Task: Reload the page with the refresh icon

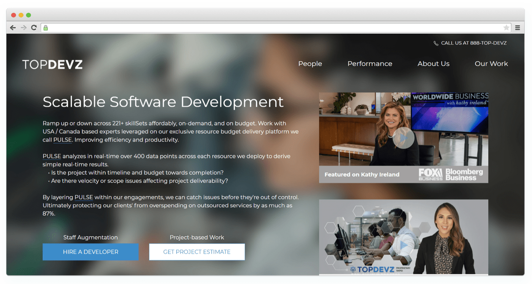Action: point(34,28)
